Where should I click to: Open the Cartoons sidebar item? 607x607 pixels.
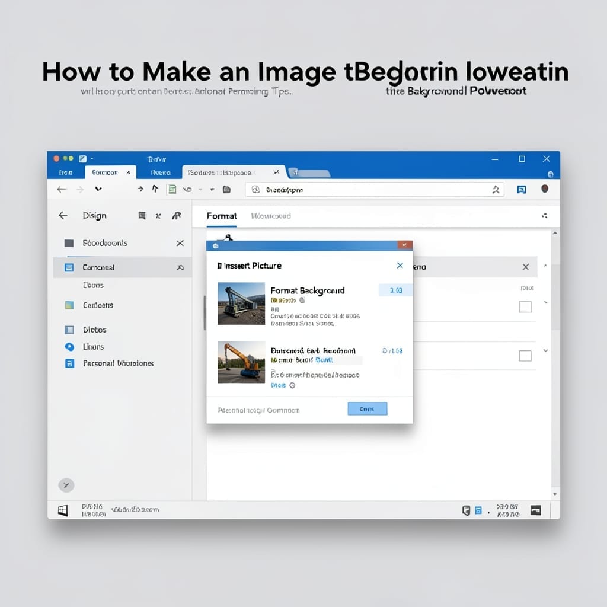coord(98,305)
